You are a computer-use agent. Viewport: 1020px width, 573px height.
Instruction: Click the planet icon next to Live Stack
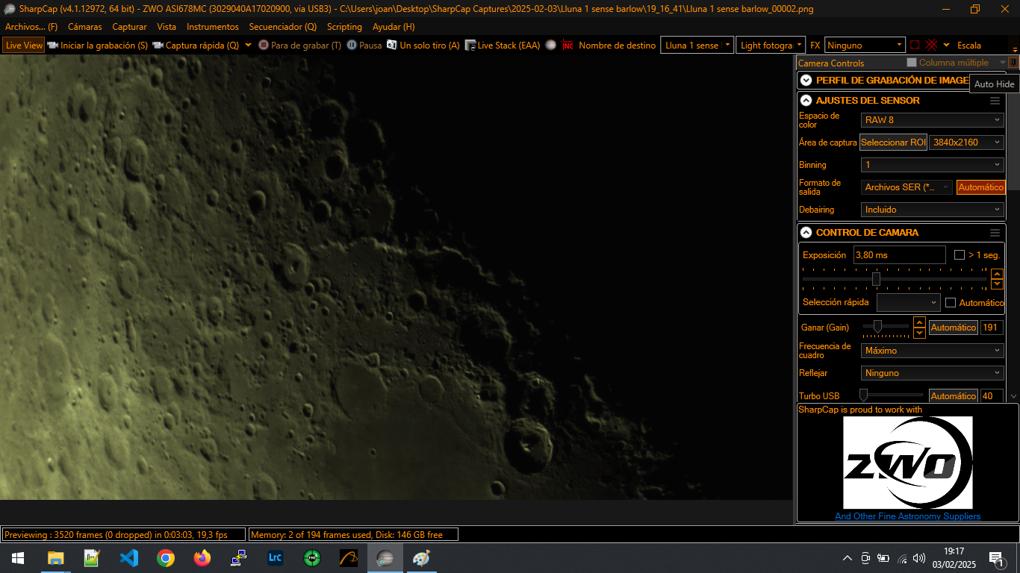[551, 45]
